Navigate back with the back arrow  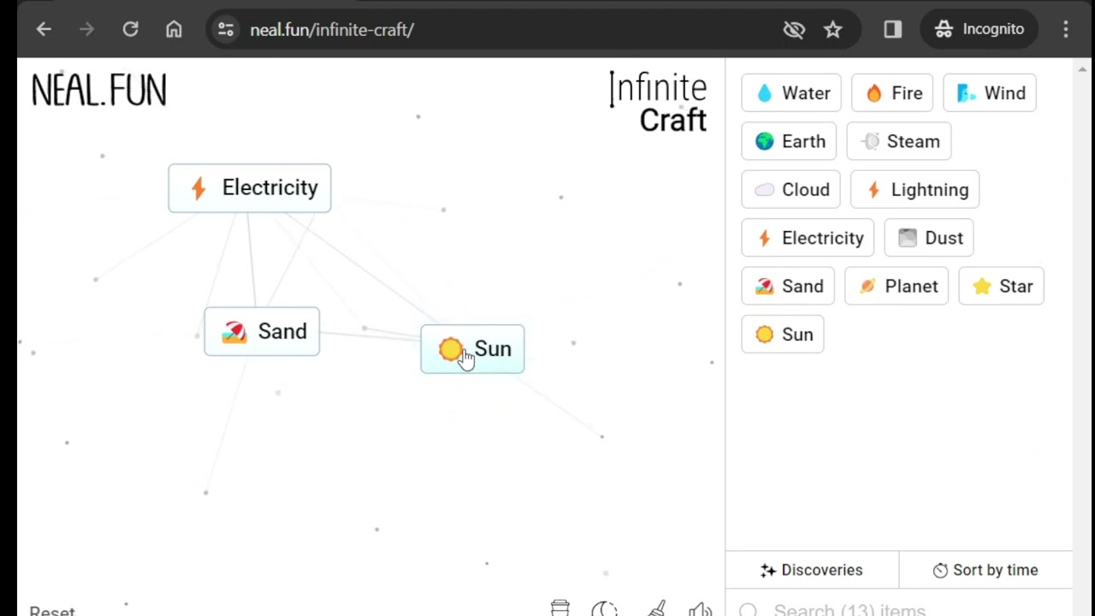click(x=44, y=29)
